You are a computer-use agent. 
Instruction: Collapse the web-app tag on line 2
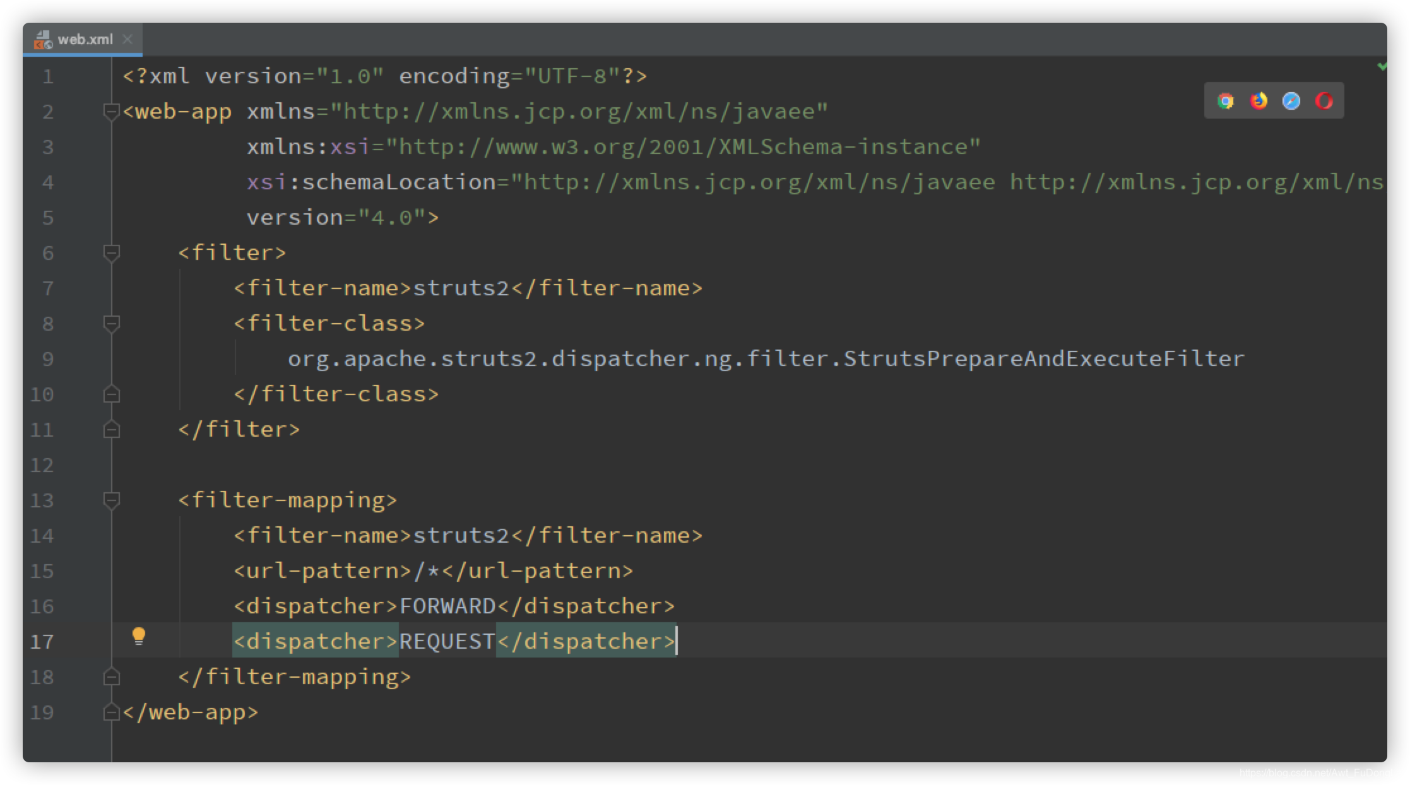click(x=111, y=112)
